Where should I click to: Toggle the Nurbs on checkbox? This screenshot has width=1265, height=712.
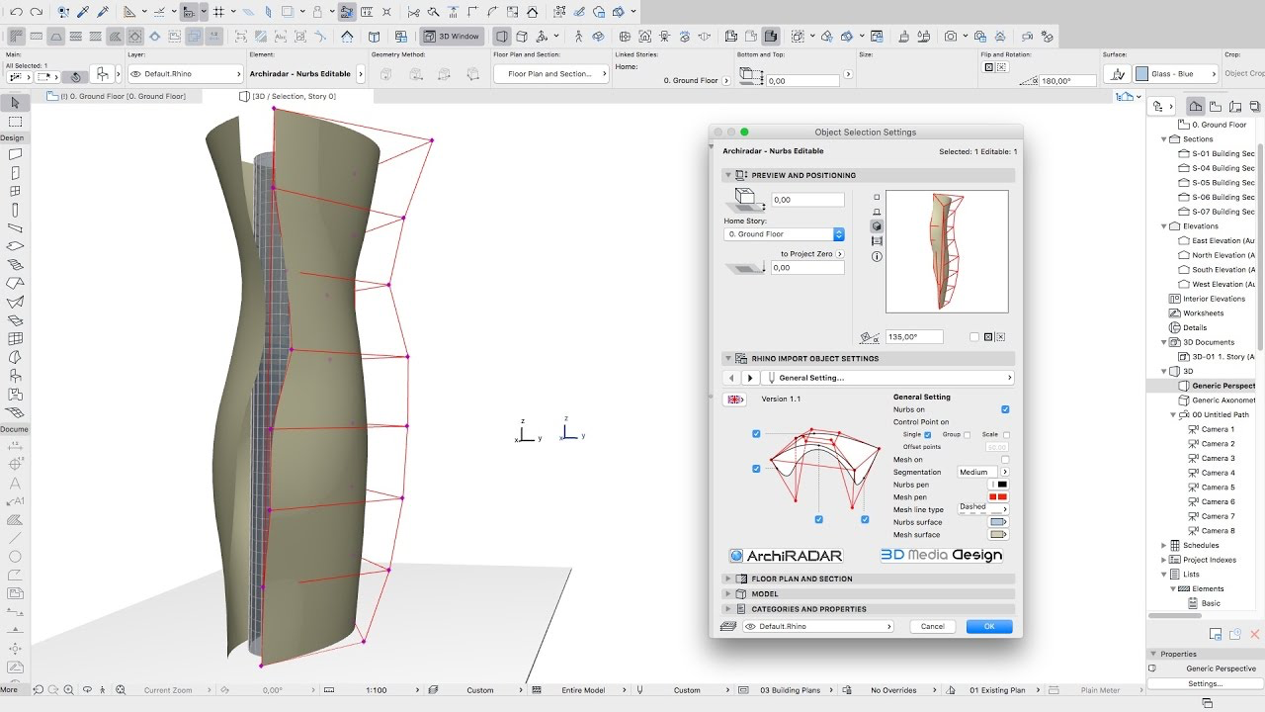click(1005, 409)
